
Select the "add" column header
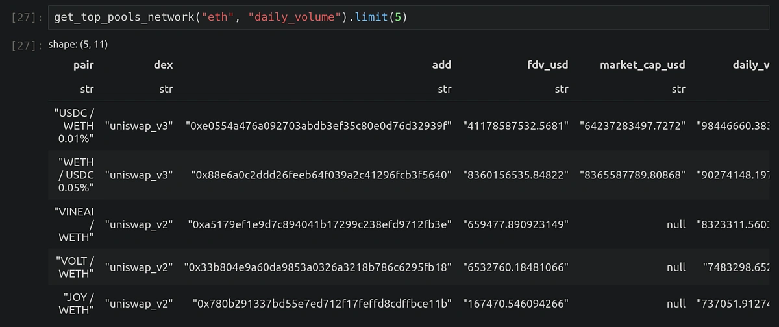coord(441,65)
